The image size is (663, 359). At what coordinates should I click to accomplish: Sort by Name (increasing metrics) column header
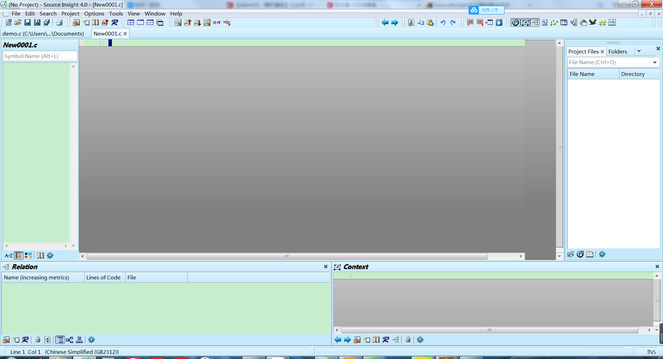coord(43,277)
